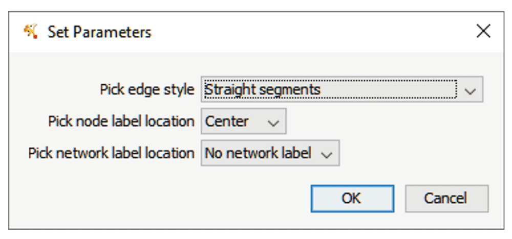Select the Center value in node label dropdown
This screenshot has height=239, width=512.
point(244,121)
